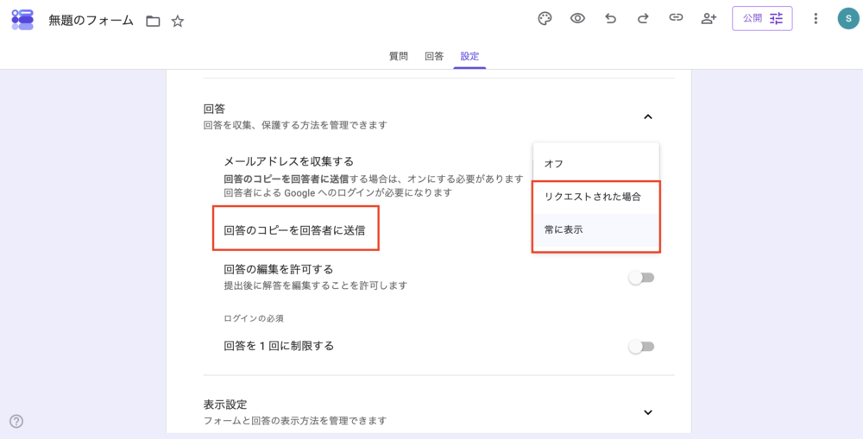Preview the form with the eye icon

tap(577, 19)
